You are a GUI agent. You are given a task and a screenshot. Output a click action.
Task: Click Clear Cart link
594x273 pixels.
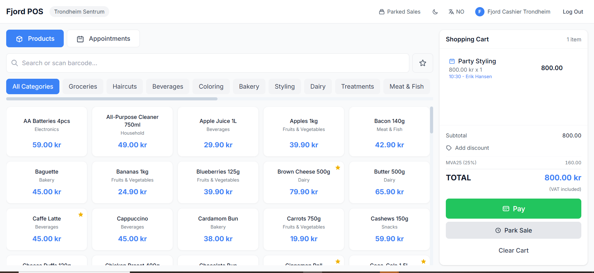coord(513,250)
